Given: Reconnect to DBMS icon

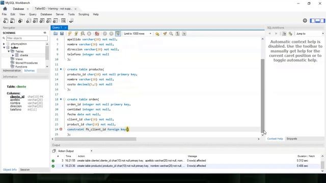Looking at the screenshot, I should [x=71, y=20].
